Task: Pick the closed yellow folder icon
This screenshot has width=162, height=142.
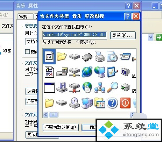Action: (x=49, y=103)
